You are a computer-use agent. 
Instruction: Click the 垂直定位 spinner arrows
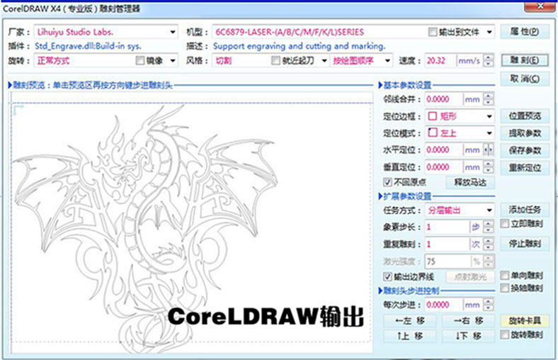point(489,167)
